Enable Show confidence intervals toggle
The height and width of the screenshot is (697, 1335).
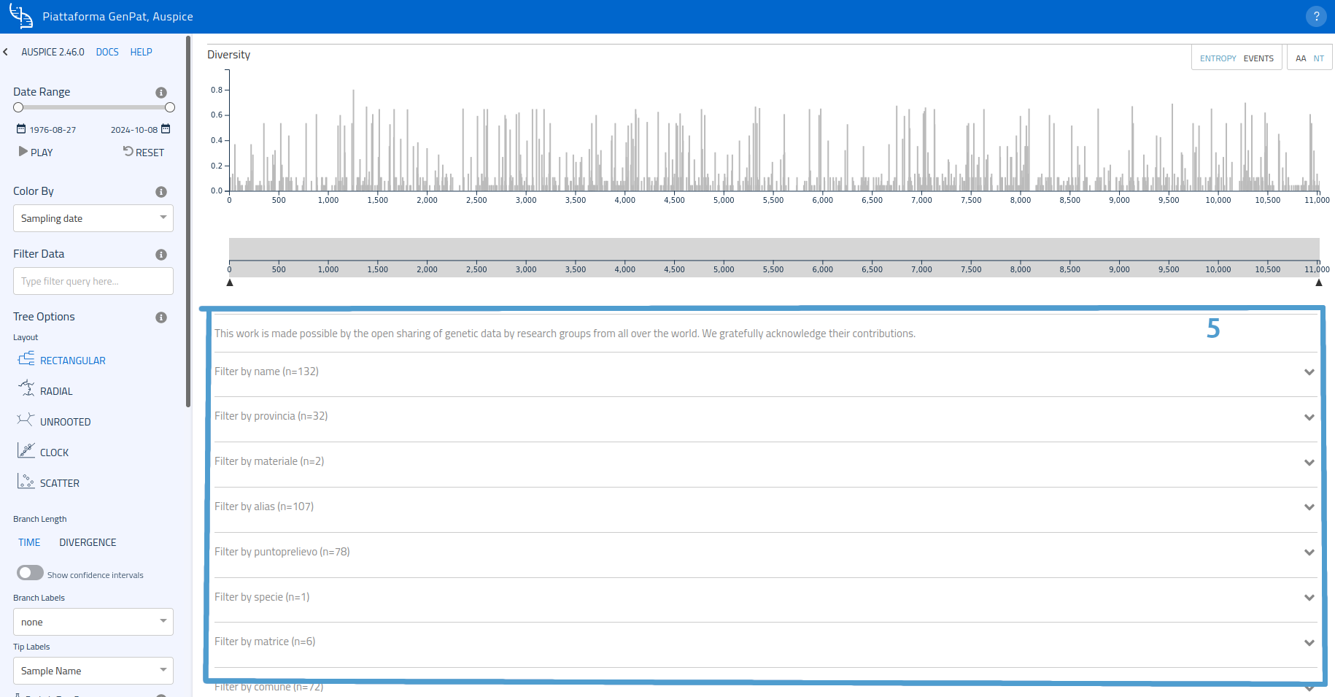tap(30, 573)
